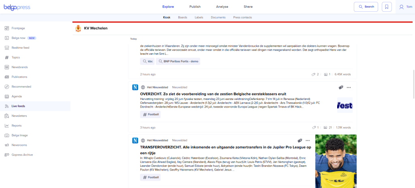
Task: Switch to the Share tab
Action: click(x=248, y=7)
